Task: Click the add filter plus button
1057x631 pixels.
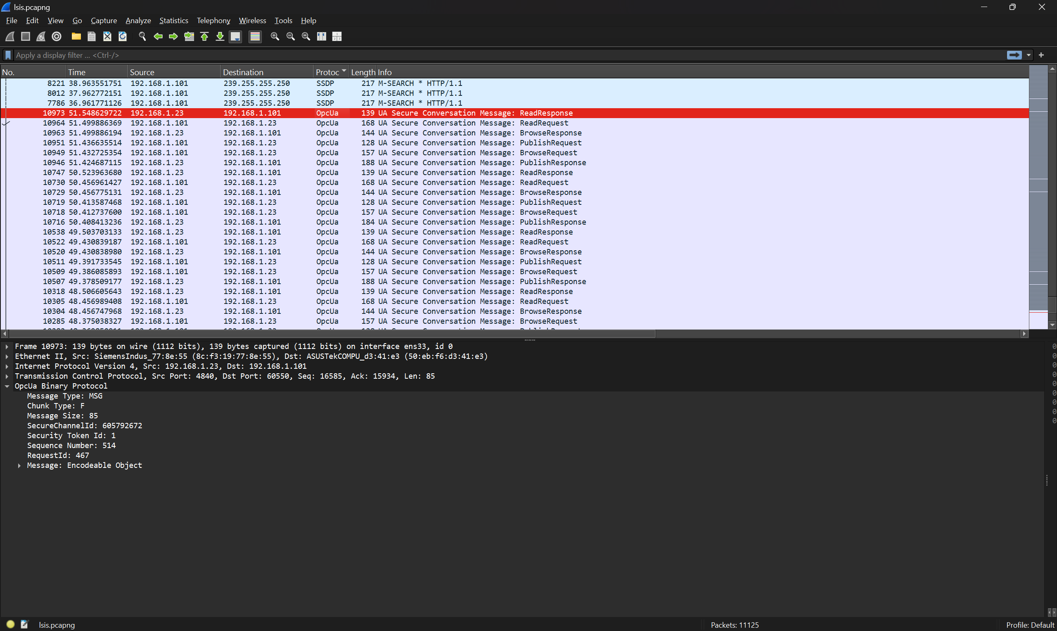Action: tap(1041, 55)
